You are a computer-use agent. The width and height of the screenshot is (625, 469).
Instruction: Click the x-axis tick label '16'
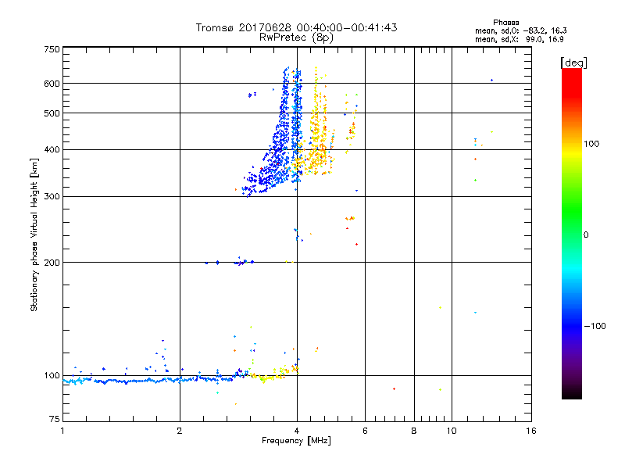[x=531, y=431]
